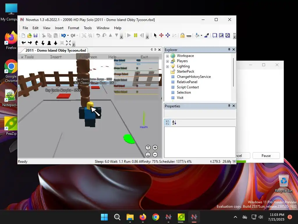Save the place with the floppy disk icon
This screenshot has width=298, height=224.
coord(36,35)
